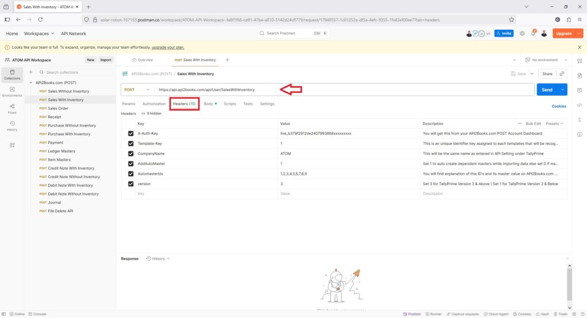Open the Flows sidebar panel

(x=12, y=109)
